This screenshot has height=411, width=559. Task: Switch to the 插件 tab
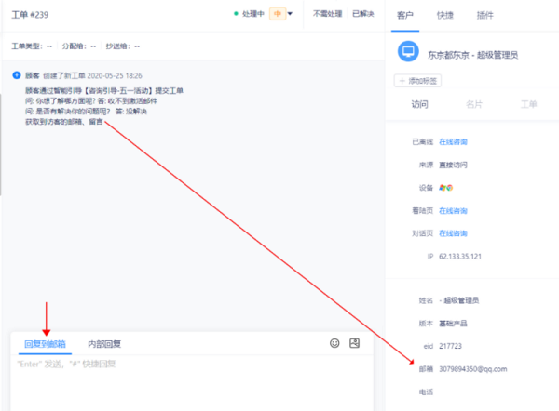coord(484,15)
